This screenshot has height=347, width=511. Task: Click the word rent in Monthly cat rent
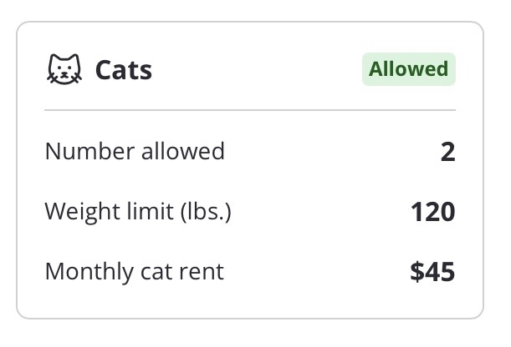[204, 272]
